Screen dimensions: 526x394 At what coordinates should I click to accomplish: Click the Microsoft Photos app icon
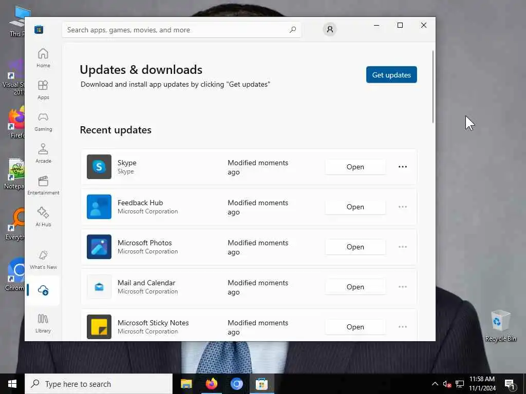pyautogui.click(x=99, y=247)
